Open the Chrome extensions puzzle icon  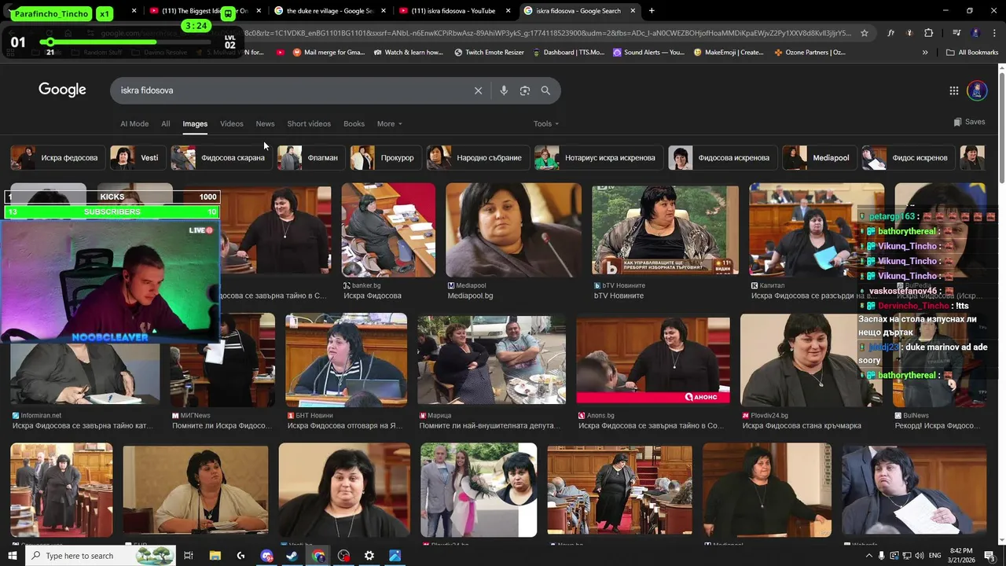[929, 33]
